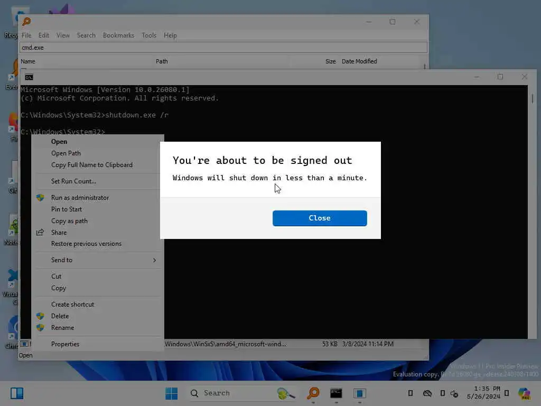This screenshot has height=406, width=541.
Task: Sort results by Date Modified column
Action: click(x=359, y=61)
